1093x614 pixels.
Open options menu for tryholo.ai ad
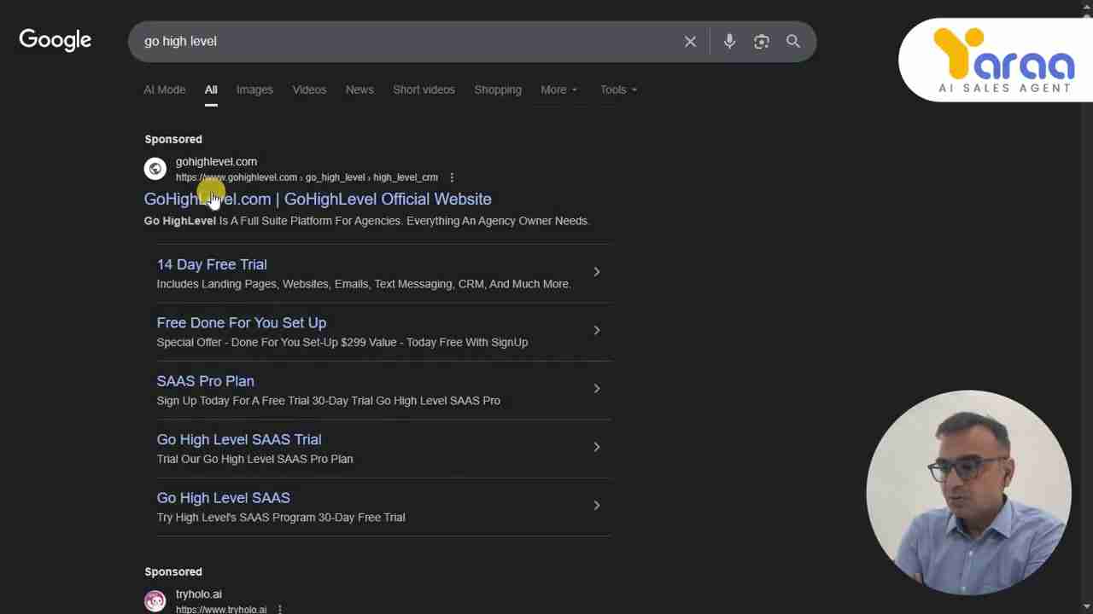279,609
